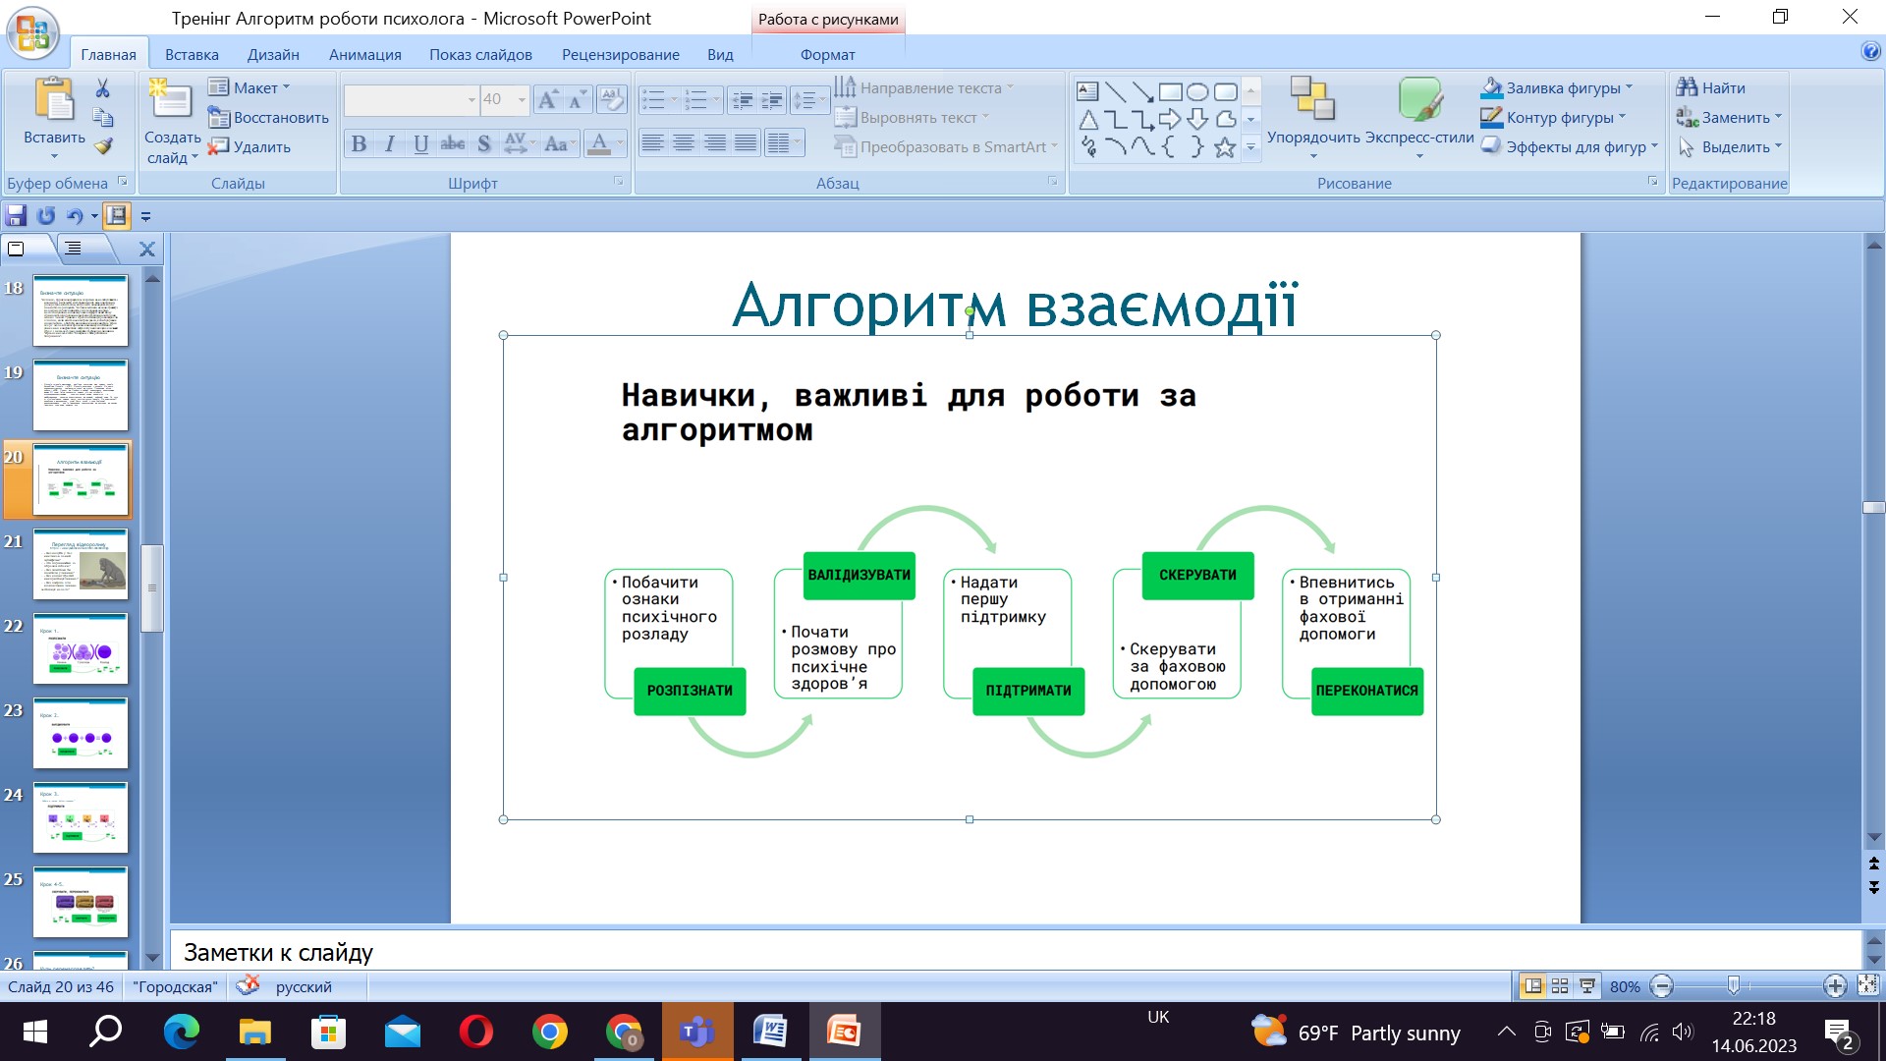Image resolution: width=1886 pixels, height=1061 pixels.
Task: Switch to the Анимация ribbon tab
Action: (x=364, y=55)
